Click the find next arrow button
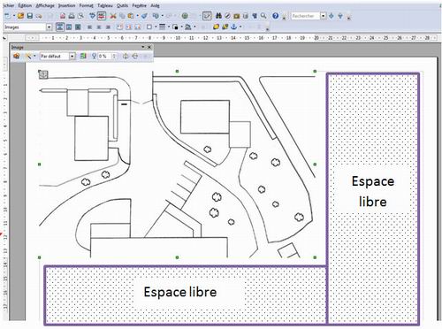The width and height of the screenshot is (442, 329). click(x=331, y=16)
